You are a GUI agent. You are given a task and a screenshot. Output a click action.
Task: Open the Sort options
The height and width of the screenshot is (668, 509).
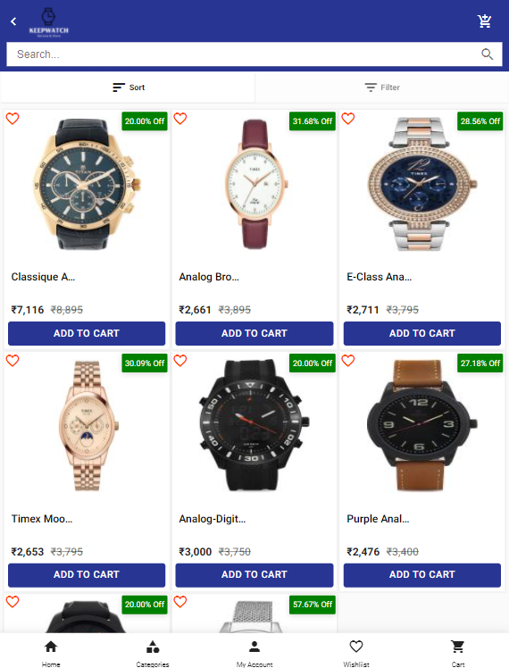coord(129,88)
